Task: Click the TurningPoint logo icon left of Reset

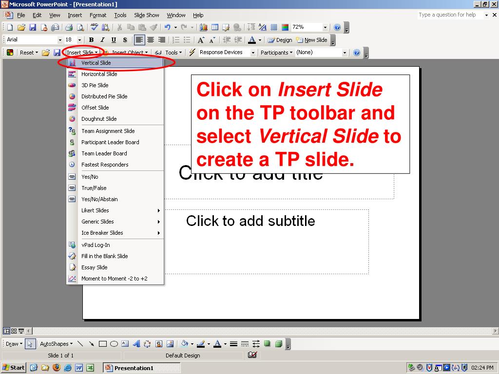Action: (10, 53)
